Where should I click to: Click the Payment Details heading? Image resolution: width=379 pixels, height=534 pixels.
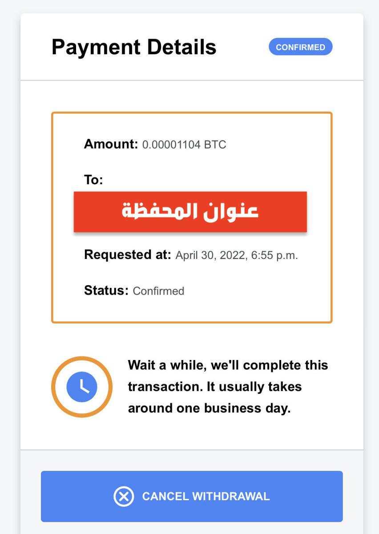(134, 47)
